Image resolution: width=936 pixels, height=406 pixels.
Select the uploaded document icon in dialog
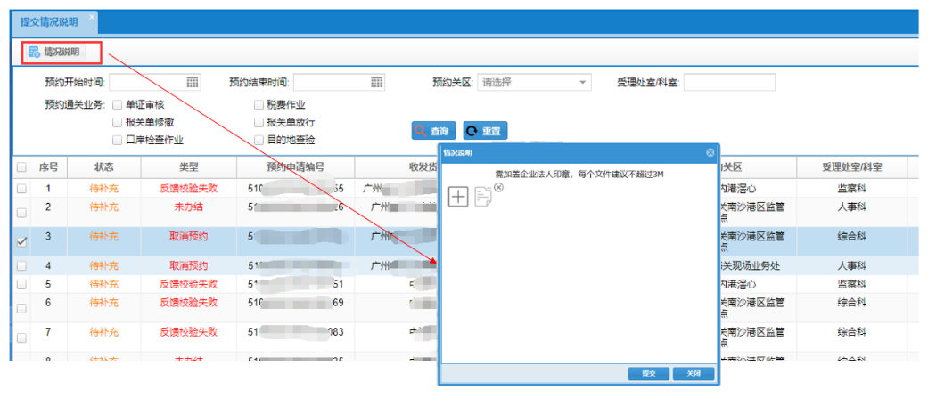483,197
